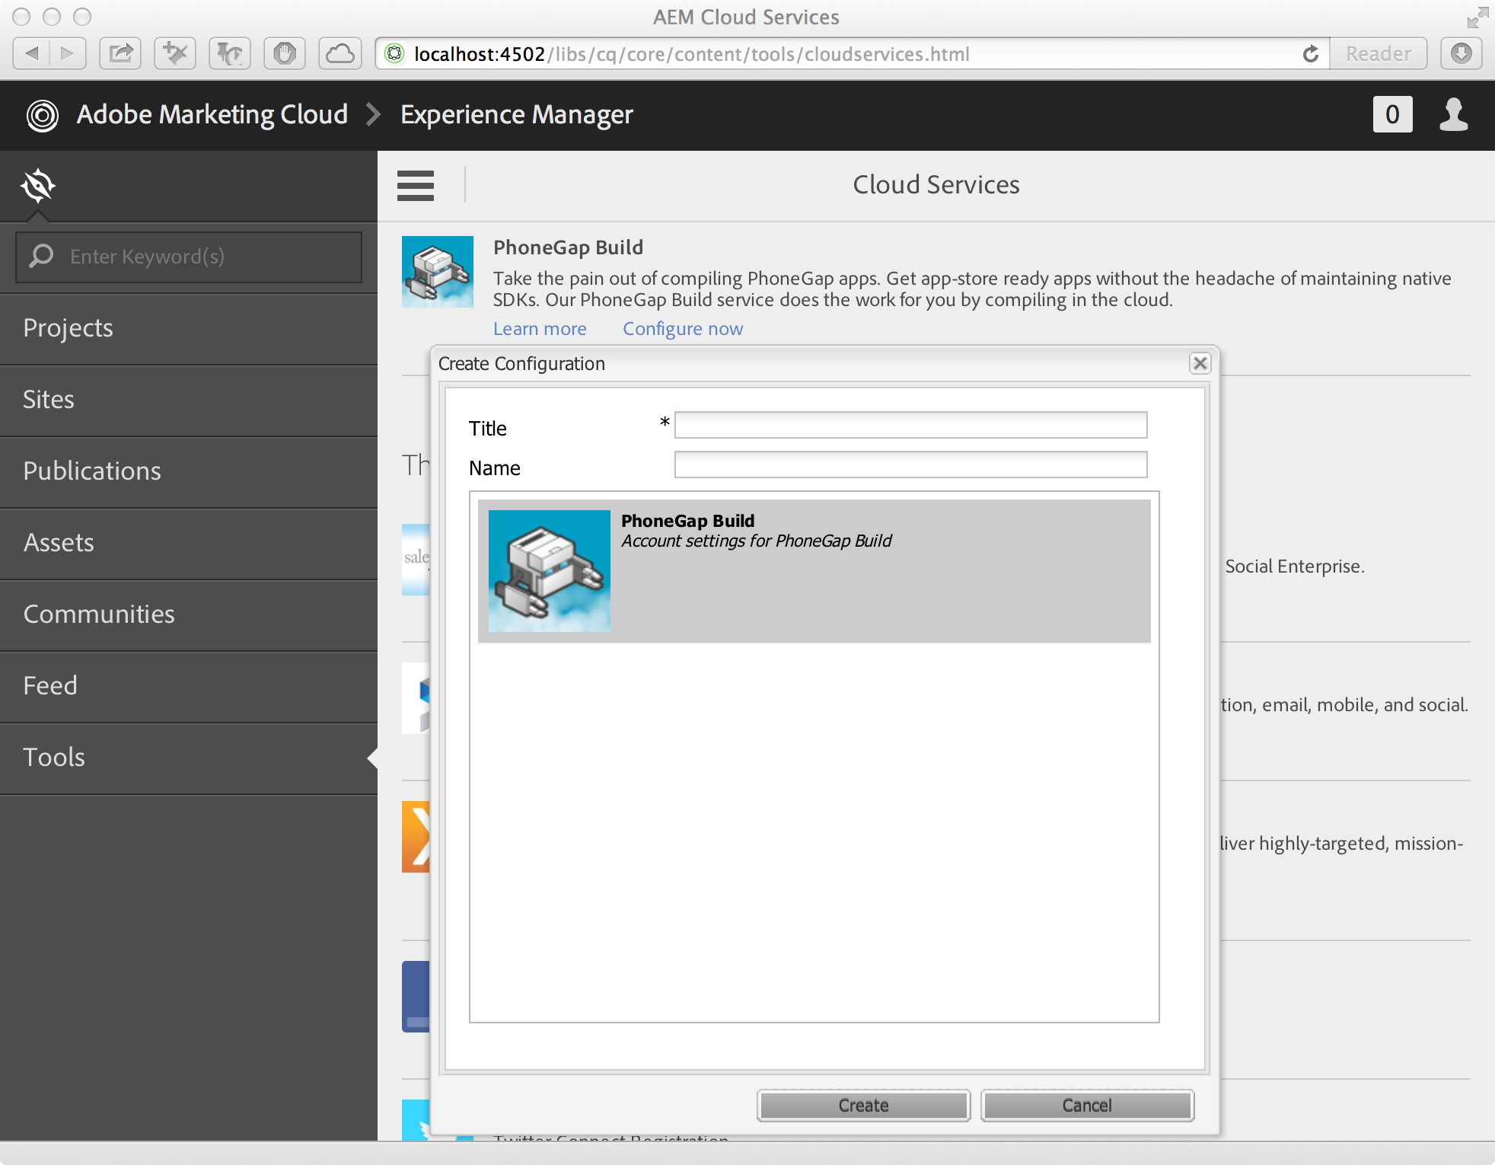Click the browser Forward arrow button
The image size is (1495, 1165).
[x=68, y=53]
